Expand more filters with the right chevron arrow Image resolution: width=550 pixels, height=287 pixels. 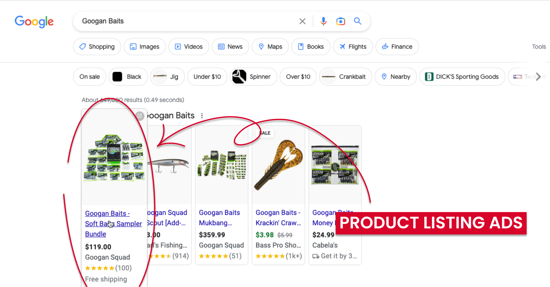pyautogui.click(x=539, y=77)
